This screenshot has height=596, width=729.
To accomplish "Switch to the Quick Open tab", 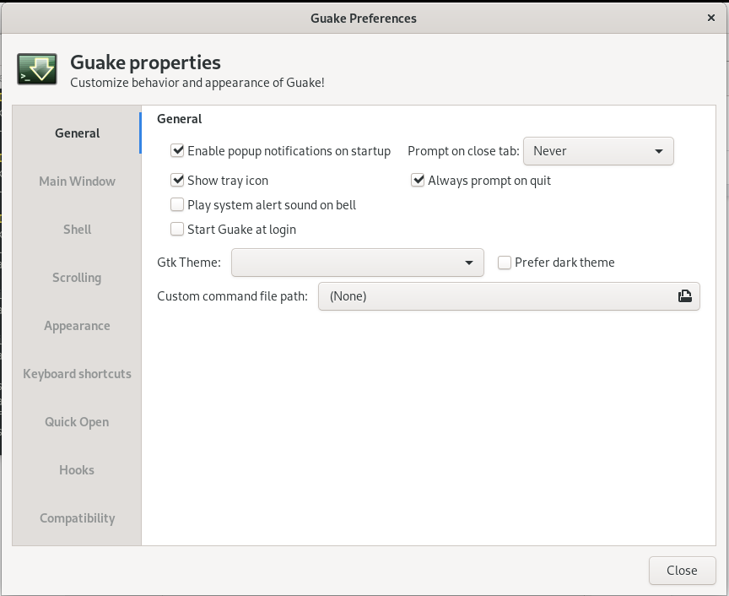I will pyautogui.click(x=77, y=422).
